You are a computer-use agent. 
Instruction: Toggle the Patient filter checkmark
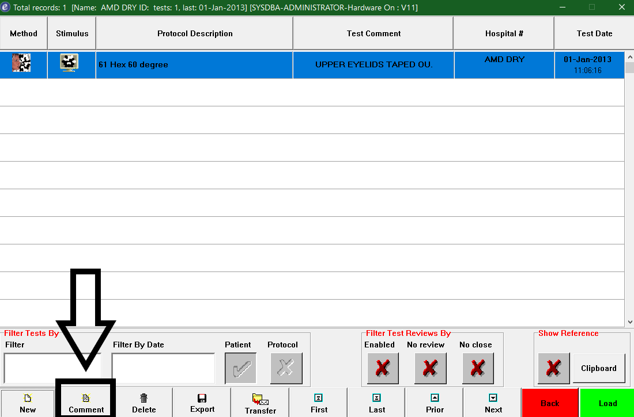click(240, 368)
